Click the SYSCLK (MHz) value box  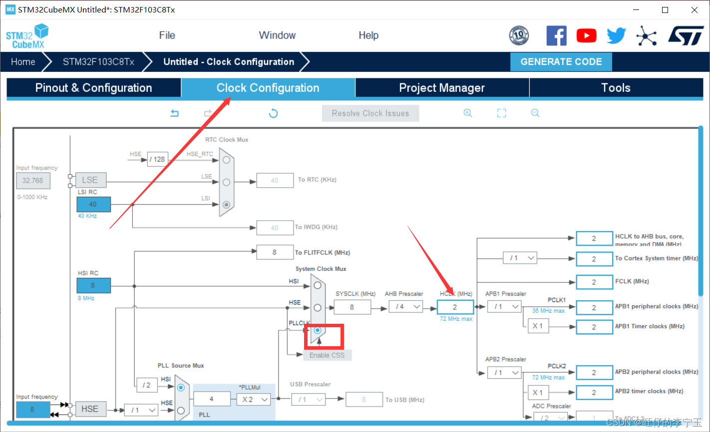353,307
